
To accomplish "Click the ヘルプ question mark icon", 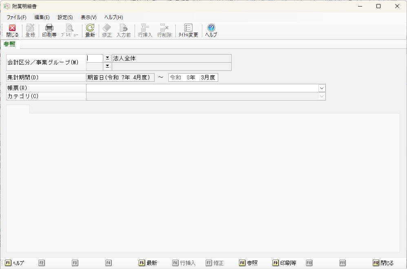I will click(x=211, y=28).
